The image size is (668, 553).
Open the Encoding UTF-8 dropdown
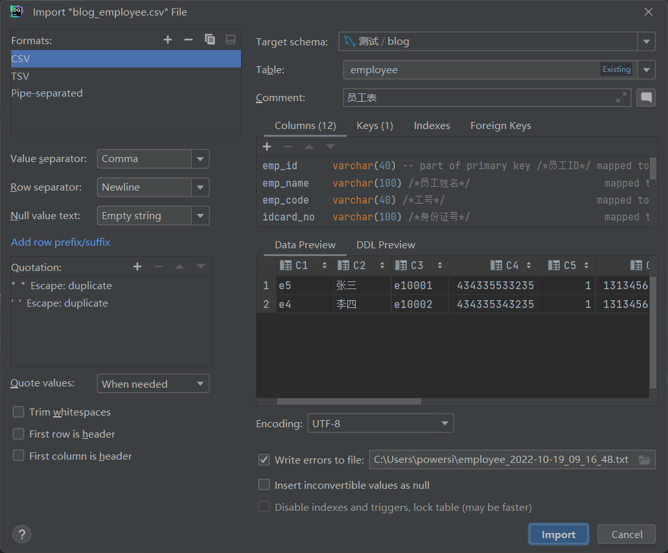click(x=380, y=423)
